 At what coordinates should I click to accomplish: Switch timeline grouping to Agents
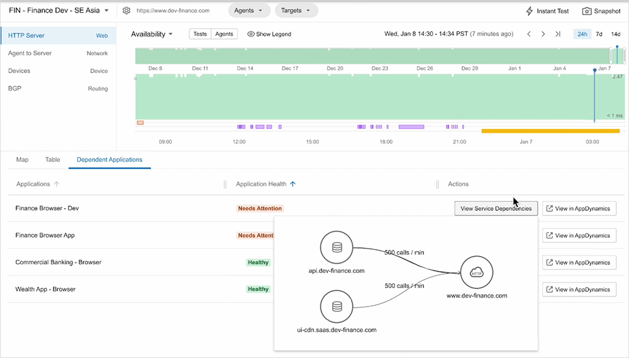pos(224,34)
